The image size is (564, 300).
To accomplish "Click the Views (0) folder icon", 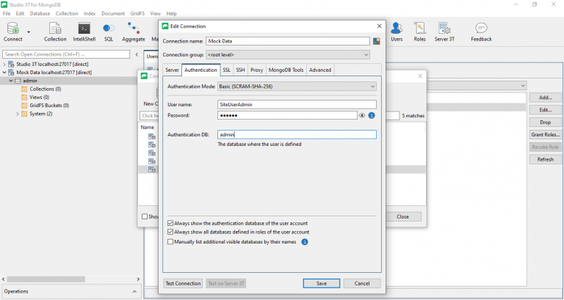I will [24, 97].
